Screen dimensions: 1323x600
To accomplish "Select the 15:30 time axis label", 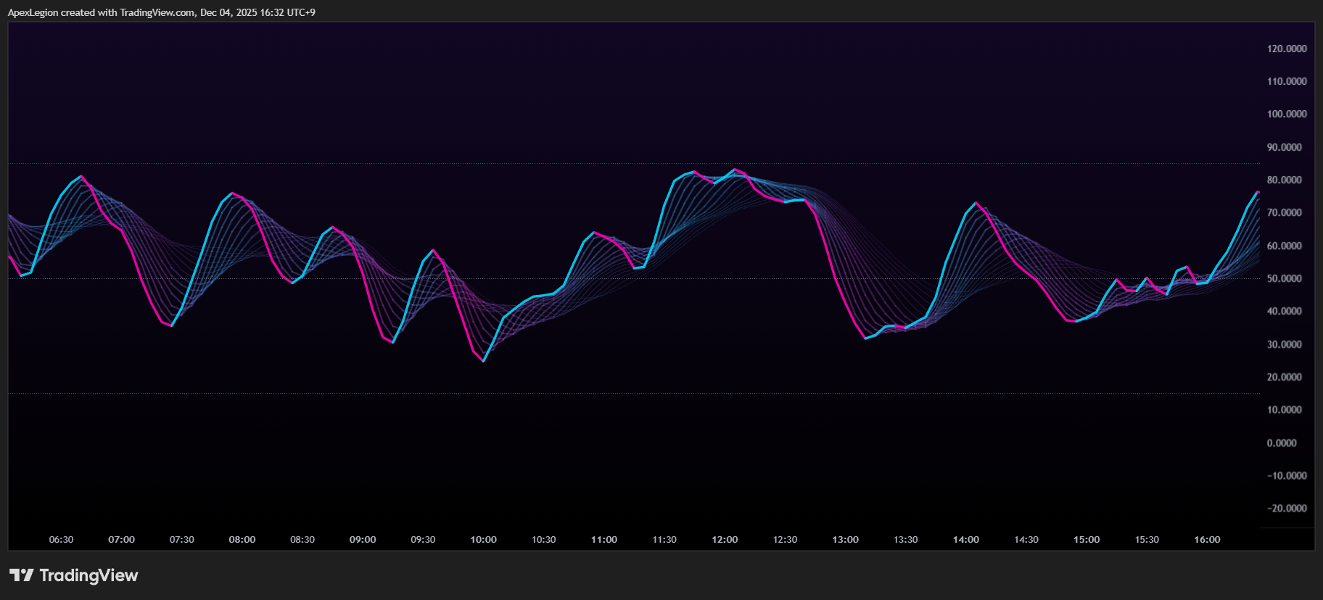I will [1147, 539].
